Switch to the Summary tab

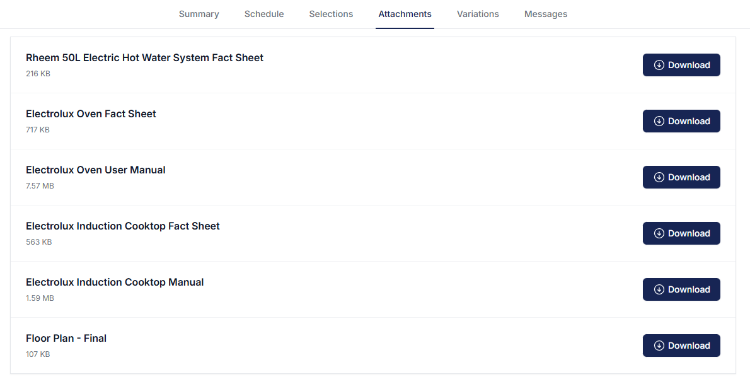click(199, 14)
